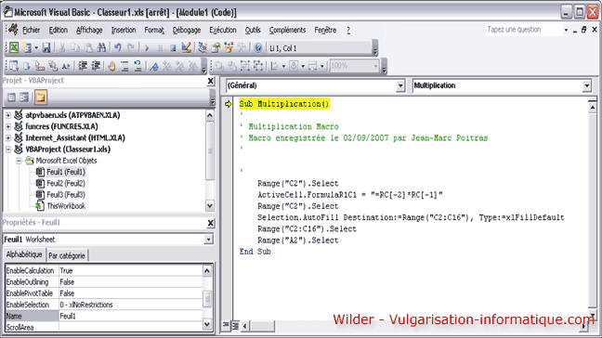Expand atpvbaen.xls project node
The width and height of the screenshot is (602, 338).
point(8,115)
